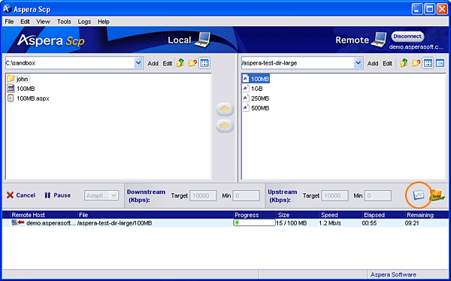The height and width of the screenshot is (281, 451).
Task: Click the /aspera-test-dir-large/100MB transfer file cell
Action: 114,223
